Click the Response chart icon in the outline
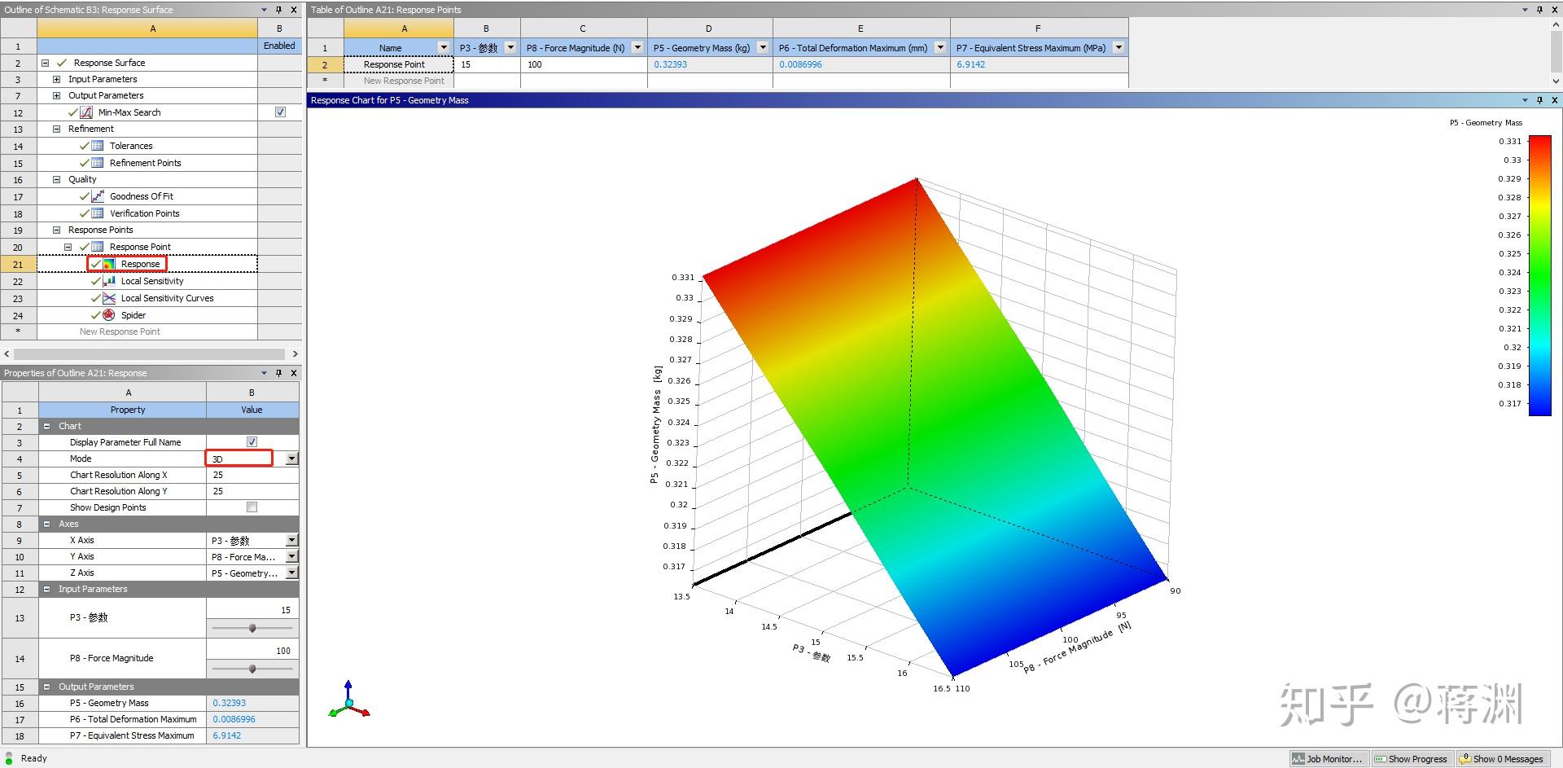This screenshot has width=1563, height=768. pyautogui.click(x=108, y=263)
